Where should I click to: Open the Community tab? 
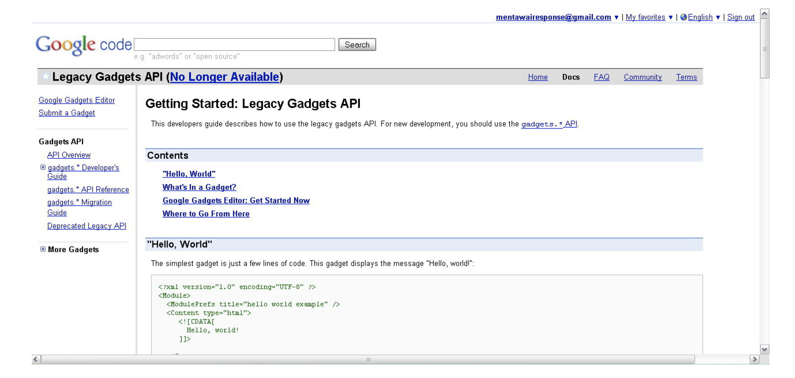642,77
